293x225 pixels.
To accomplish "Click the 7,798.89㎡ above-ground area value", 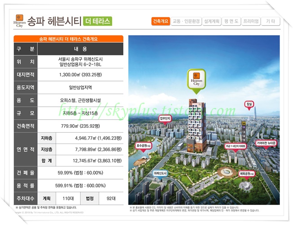I will 98,149.
